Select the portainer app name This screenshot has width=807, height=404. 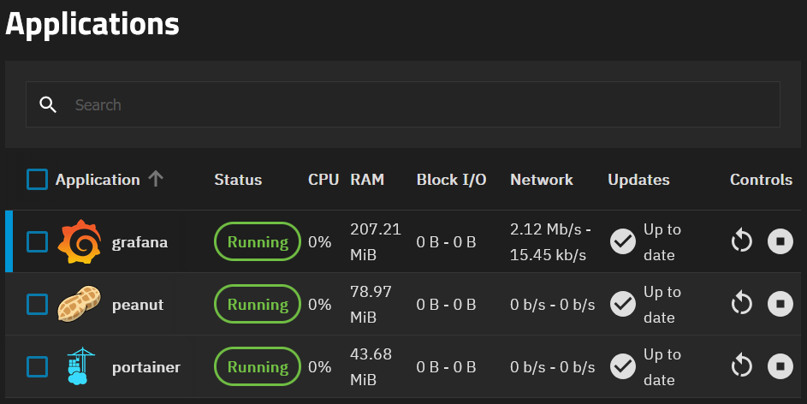146,367
